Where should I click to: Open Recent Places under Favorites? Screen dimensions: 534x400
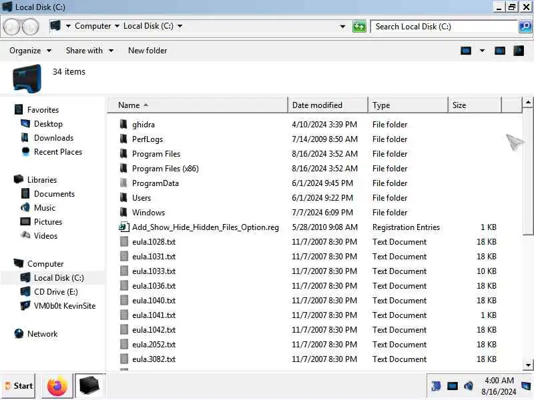[58, 152]
